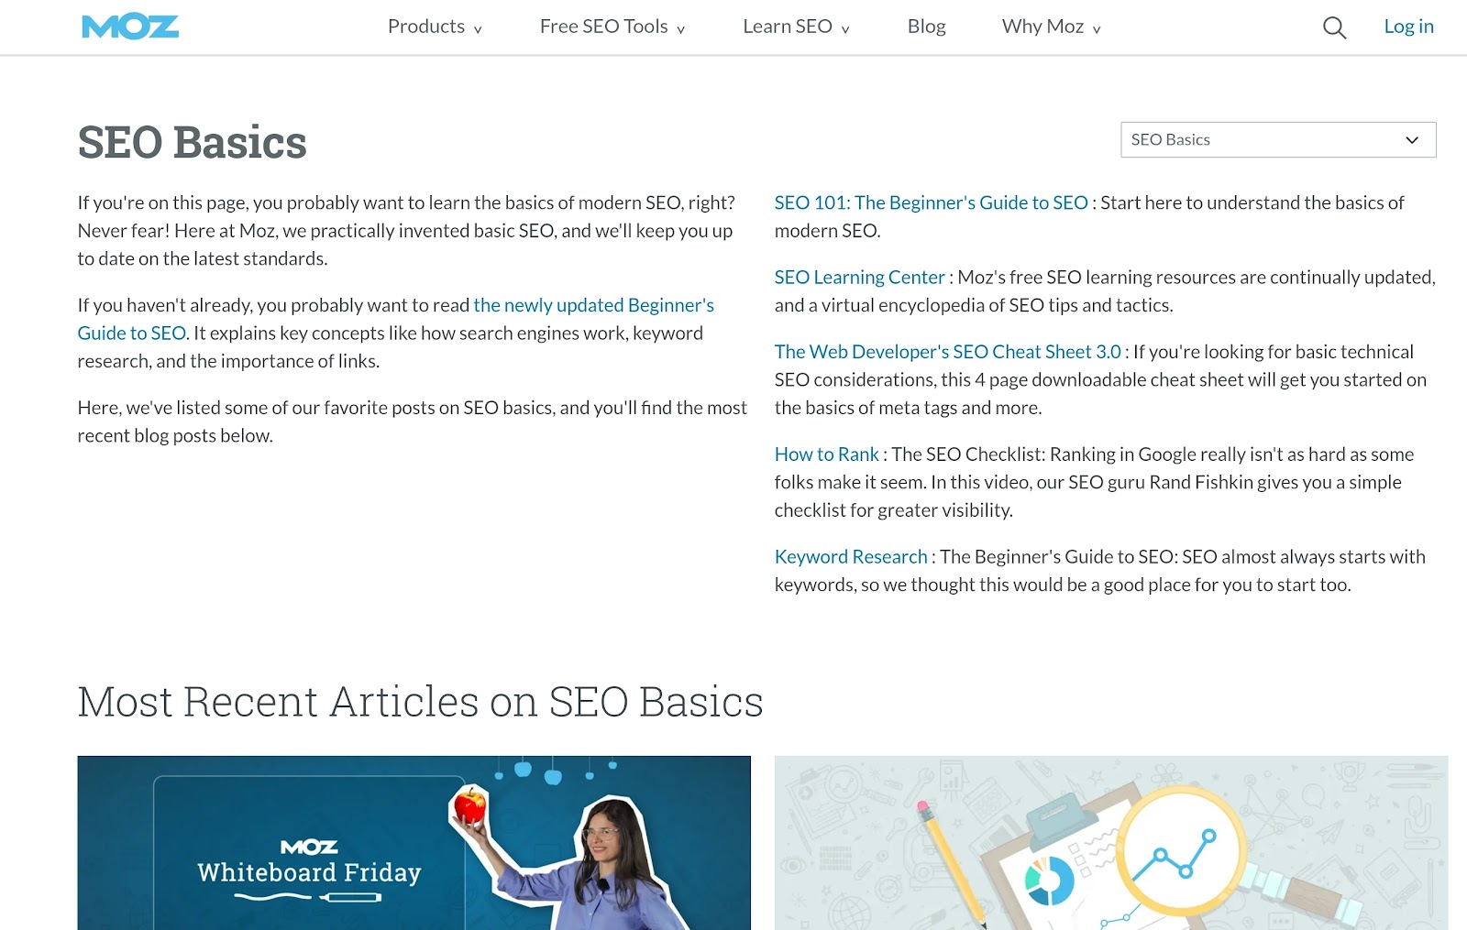Viewport: 1467px width, 930px height.
Task: Open the search magnifier icon
Action: (1334, 27)
